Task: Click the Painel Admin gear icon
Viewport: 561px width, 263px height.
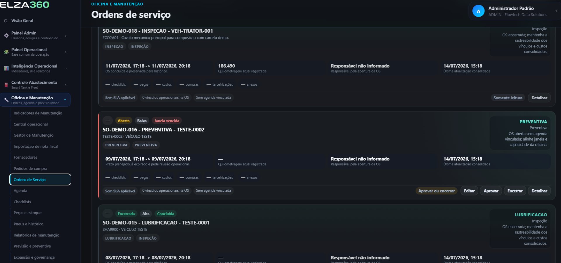Action: click(6, 35)
